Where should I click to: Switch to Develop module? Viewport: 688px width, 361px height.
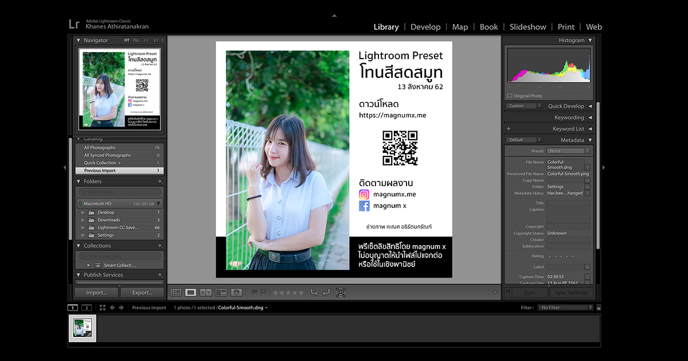425,27
